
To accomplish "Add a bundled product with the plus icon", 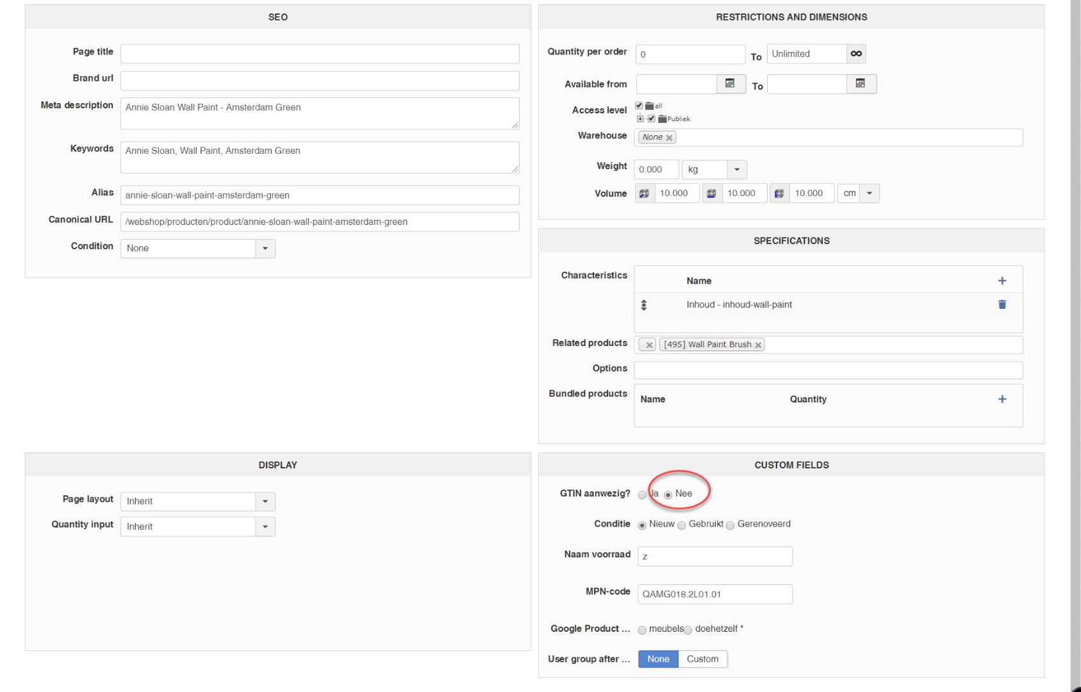I will click(1002, 399).
